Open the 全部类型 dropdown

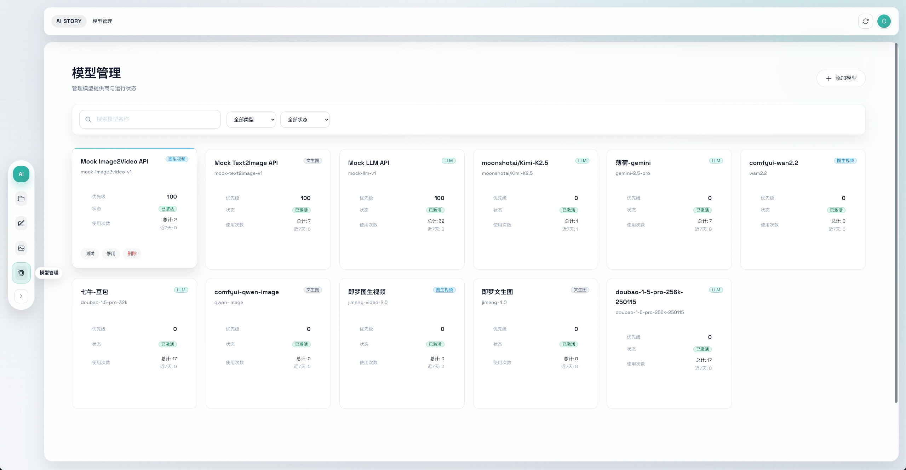(x=251, y=120)
